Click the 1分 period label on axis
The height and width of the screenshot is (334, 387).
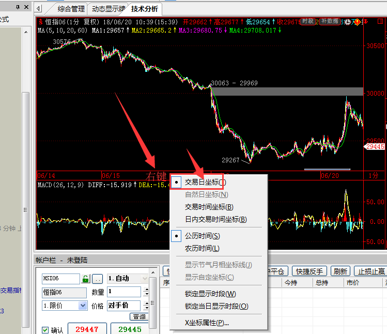(374, 176)
